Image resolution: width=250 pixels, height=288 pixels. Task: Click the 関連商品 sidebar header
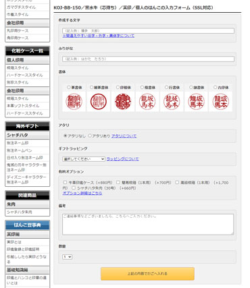click(27, 195)
